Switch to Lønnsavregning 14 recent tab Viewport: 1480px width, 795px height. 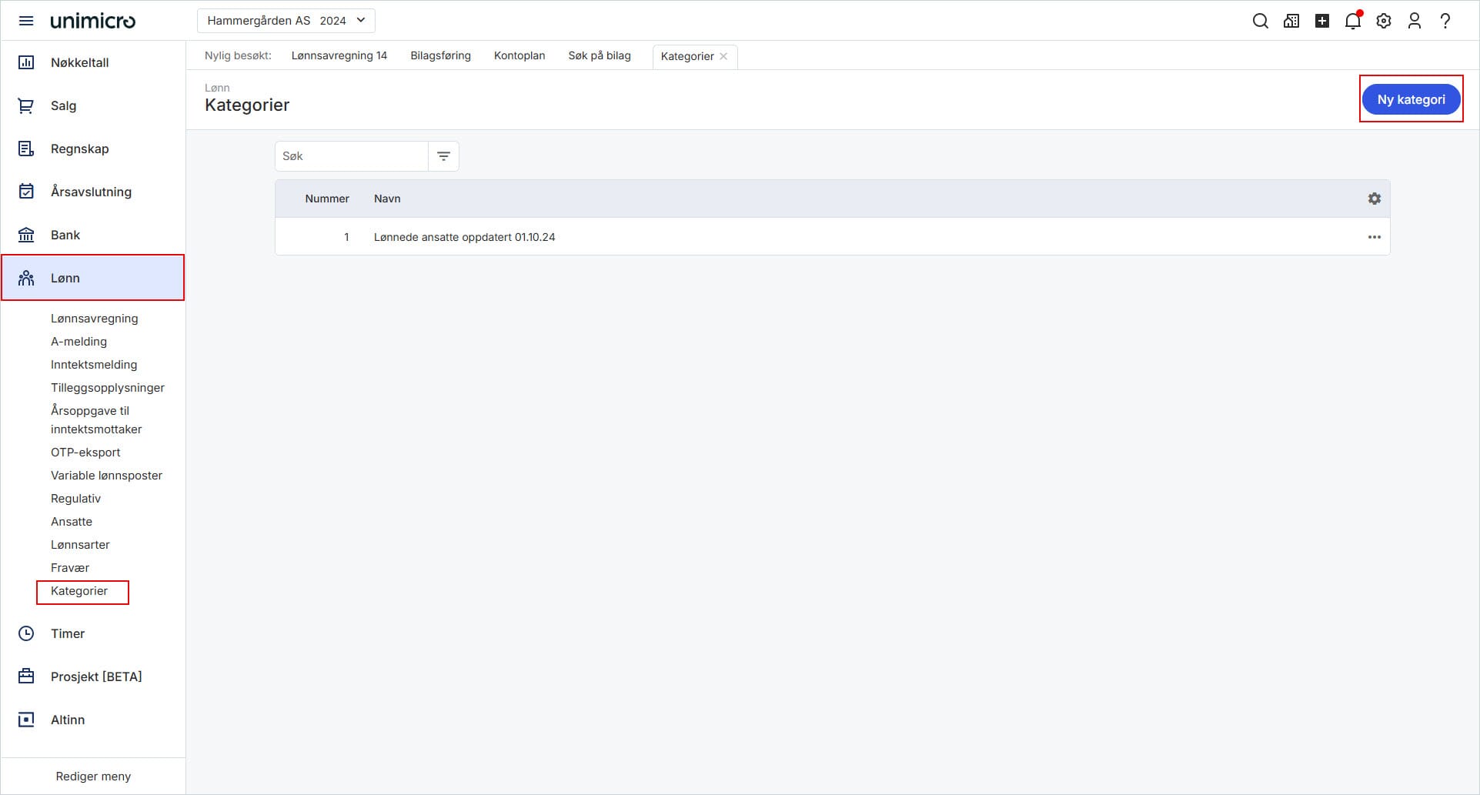coord(339,55)
